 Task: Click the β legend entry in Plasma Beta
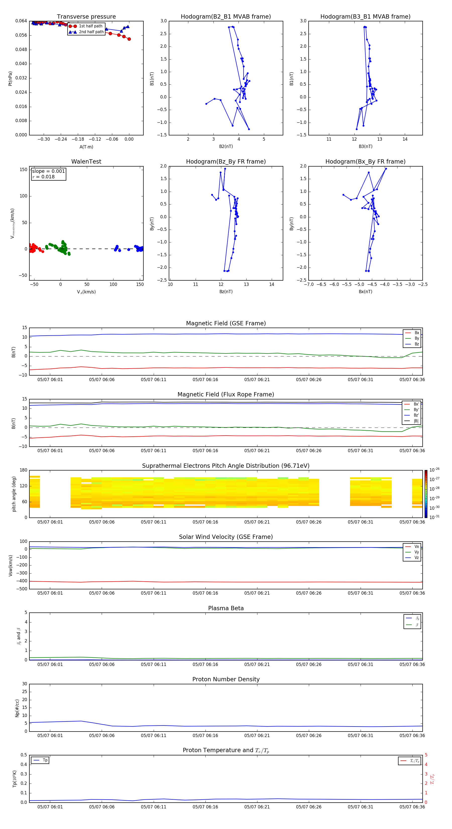point(412,625)
